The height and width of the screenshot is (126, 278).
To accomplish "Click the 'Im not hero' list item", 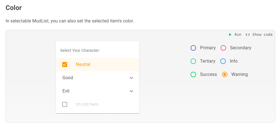I will coord(87,104).
